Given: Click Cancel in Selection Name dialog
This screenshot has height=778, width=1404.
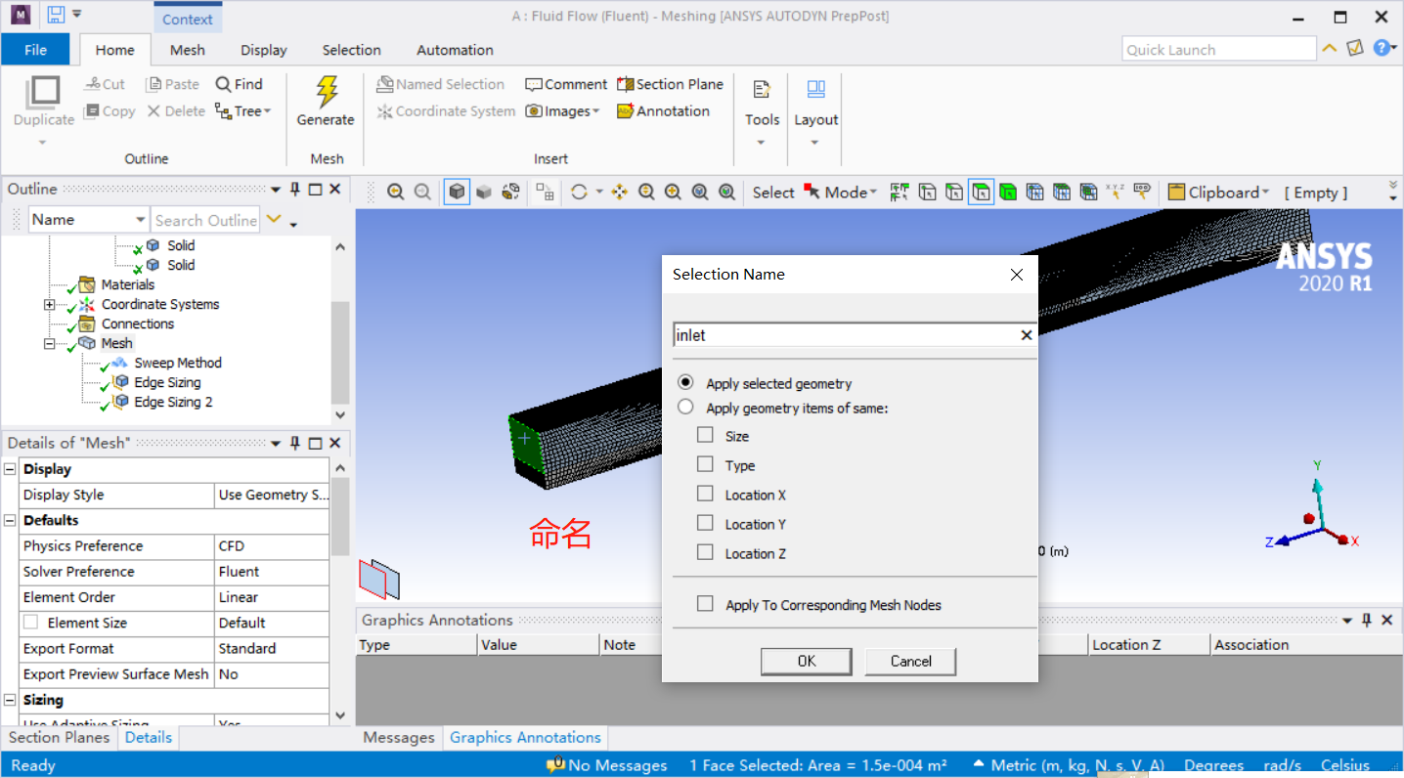Looking at the screenshot, I should pyautogui.click(x=910, y=661).
